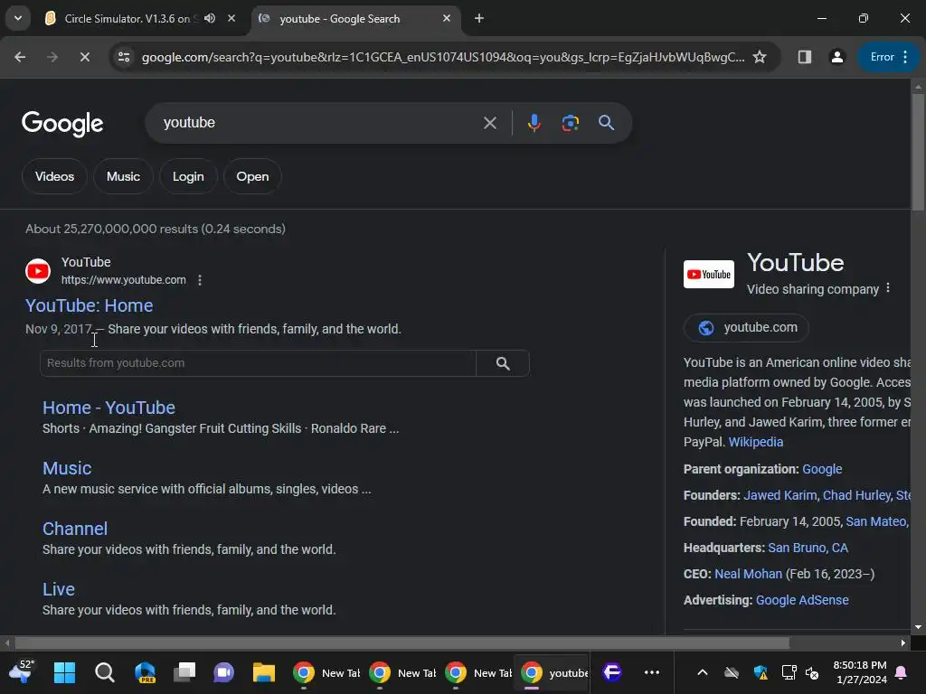The height and width of the screenshot is (694, 926).
Task: Close the youtube Google Search tab
Action: point(447,18)
